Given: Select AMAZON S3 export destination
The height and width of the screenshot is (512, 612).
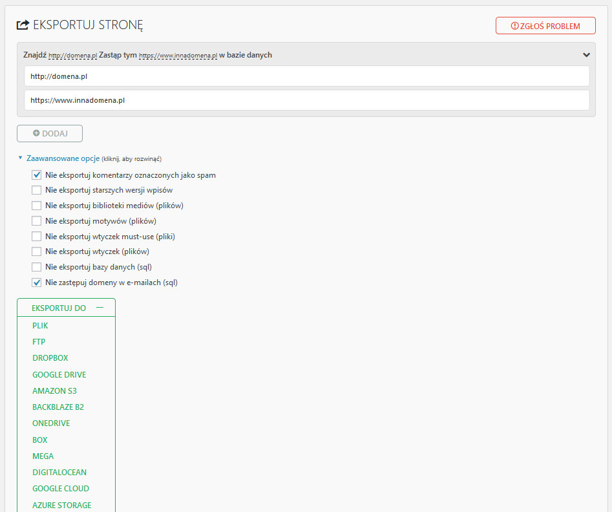Looking at the screenshot, I should (55, 391).
